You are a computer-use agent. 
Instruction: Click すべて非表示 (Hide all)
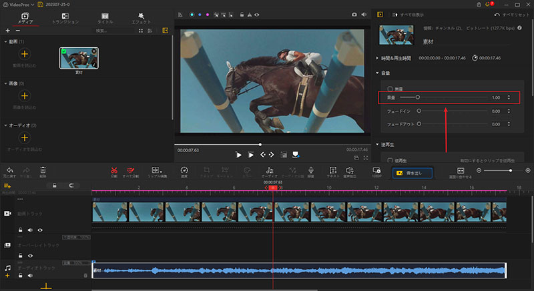tap(408, 15)
